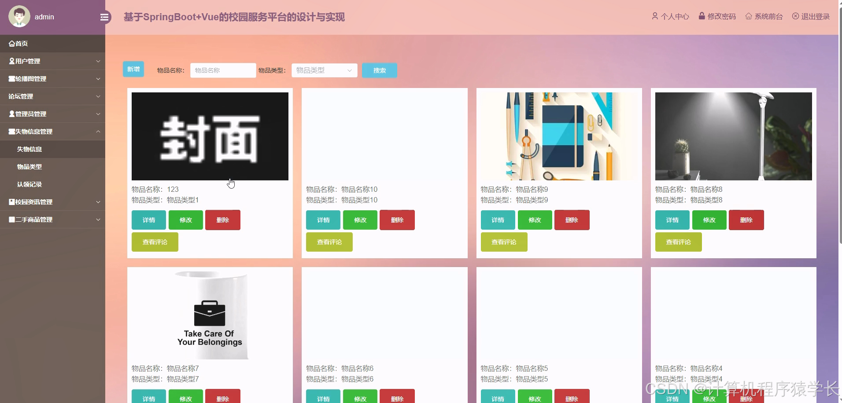Select 失物信息 submenu item
The image size is (842, 403).
[x=29, y=149]
